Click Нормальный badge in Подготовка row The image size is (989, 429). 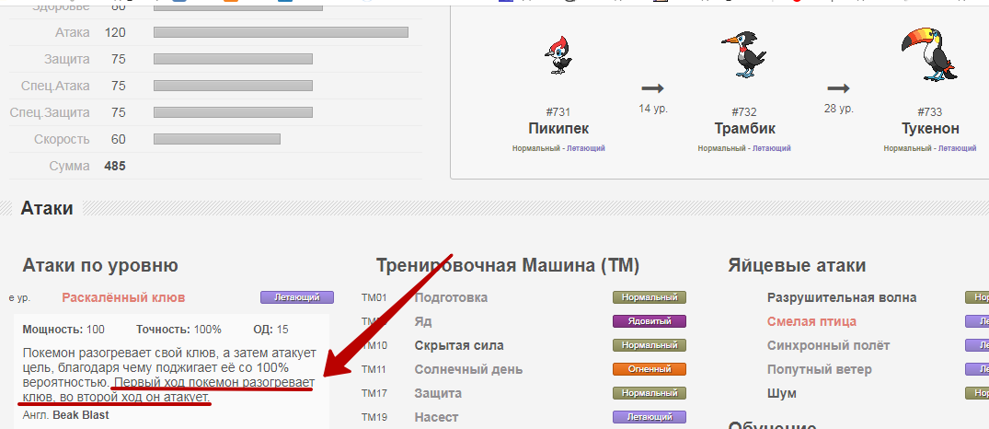[x=649, y=297]
